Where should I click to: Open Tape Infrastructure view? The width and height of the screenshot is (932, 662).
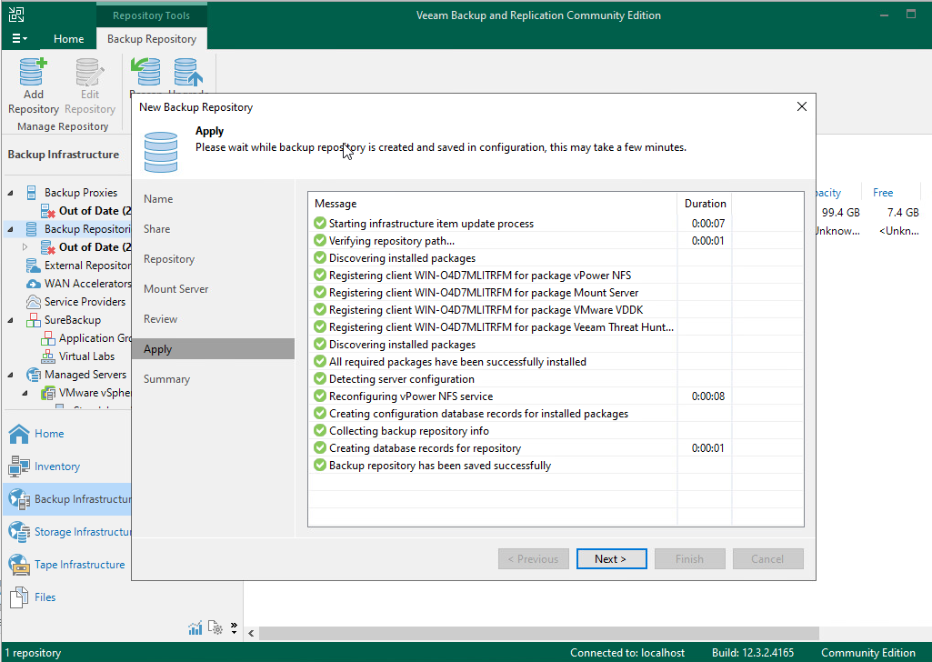(x=79, y=565)
